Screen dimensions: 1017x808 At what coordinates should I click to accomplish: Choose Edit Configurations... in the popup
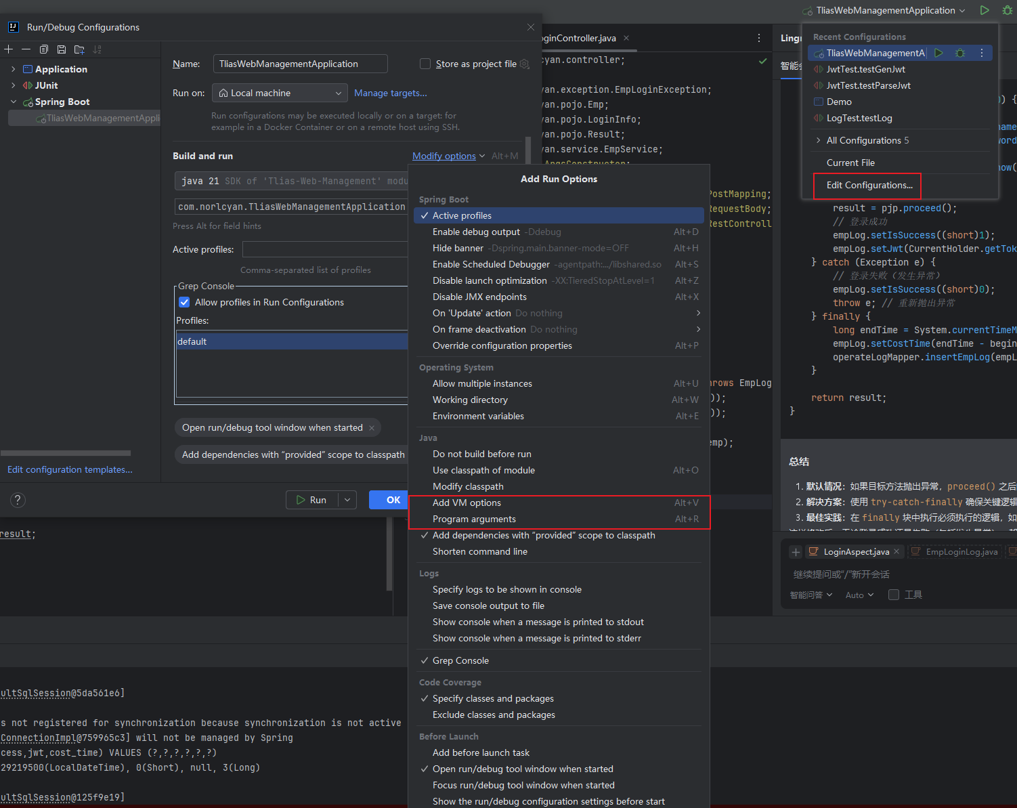[x=869, y=185]
